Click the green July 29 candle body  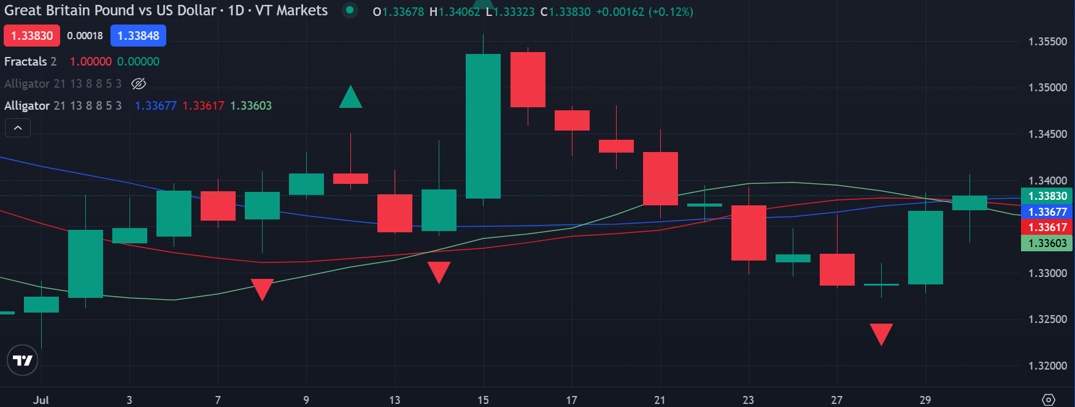coord(925,248)
